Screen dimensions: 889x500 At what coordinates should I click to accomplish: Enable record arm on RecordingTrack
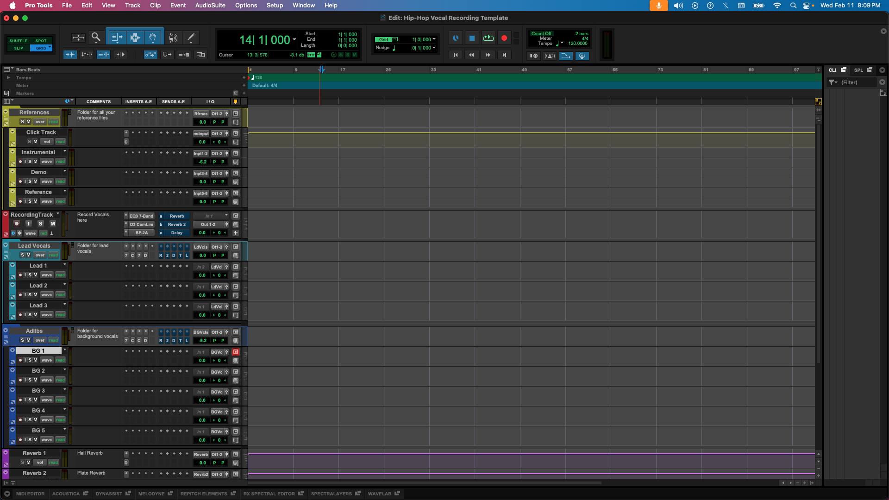point(16,224)
